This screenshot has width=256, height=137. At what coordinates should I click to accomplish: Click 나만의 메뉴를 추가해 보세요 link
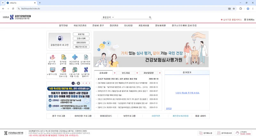tap(188, 93)
